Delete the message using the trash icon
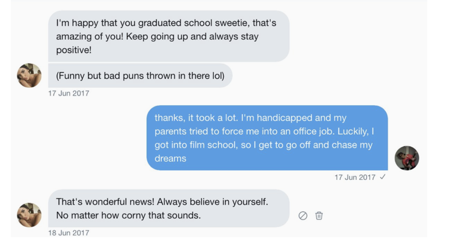This screenshot has height=238, width=454. [x=319, y=216]
